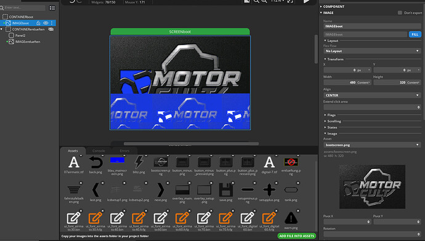Click the hierarchy search text field
Screen dimensions: 425x241
pos(25,7)
